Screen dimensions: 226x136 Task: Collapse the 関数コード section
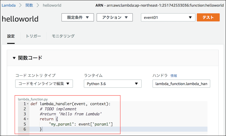point(14,58)
